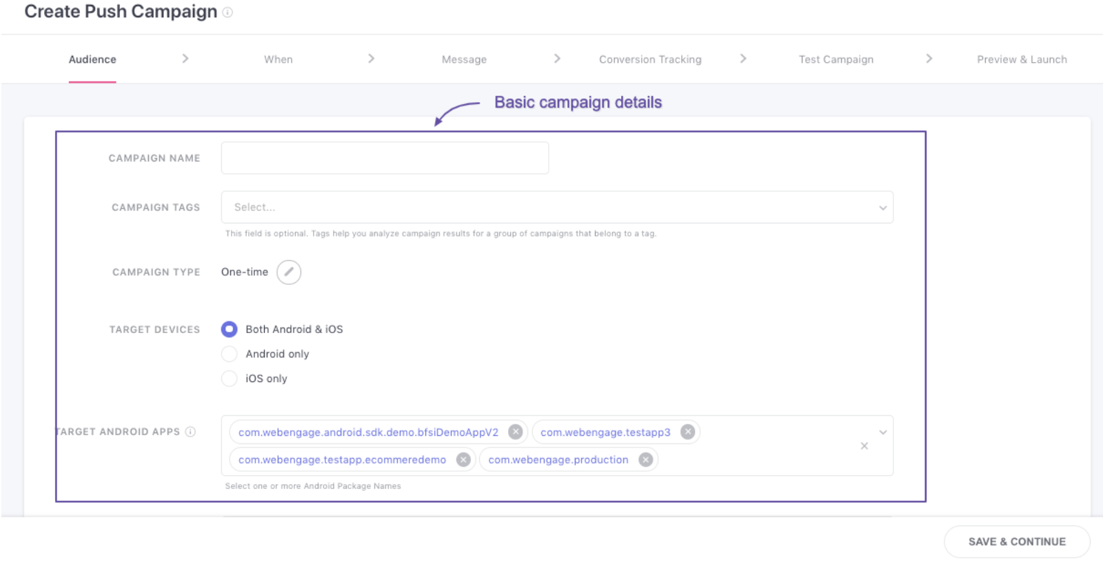This screenshot has width=1103, height=571.
Task: Click the Save & Continue button
Action: (1016, 542)
